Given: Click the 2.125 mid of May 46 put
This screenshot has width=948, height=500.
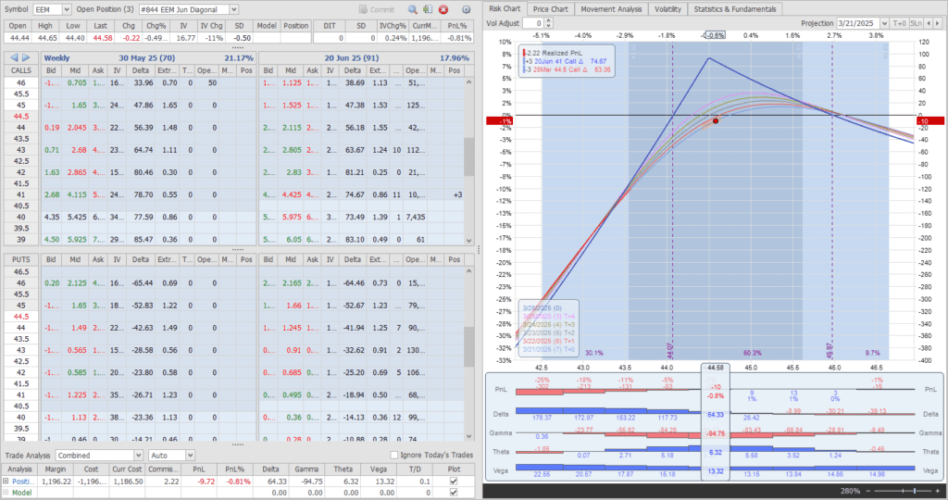Looking at the screenshot, I should 77,283.
